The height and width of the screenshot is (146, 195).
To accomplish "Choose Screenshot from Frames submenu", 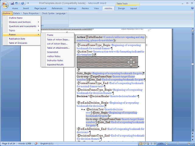I will click(x=52, y=52).
